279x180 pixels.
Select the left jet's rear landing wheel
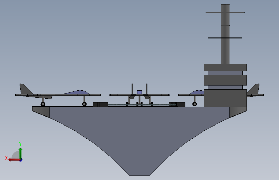43,104
